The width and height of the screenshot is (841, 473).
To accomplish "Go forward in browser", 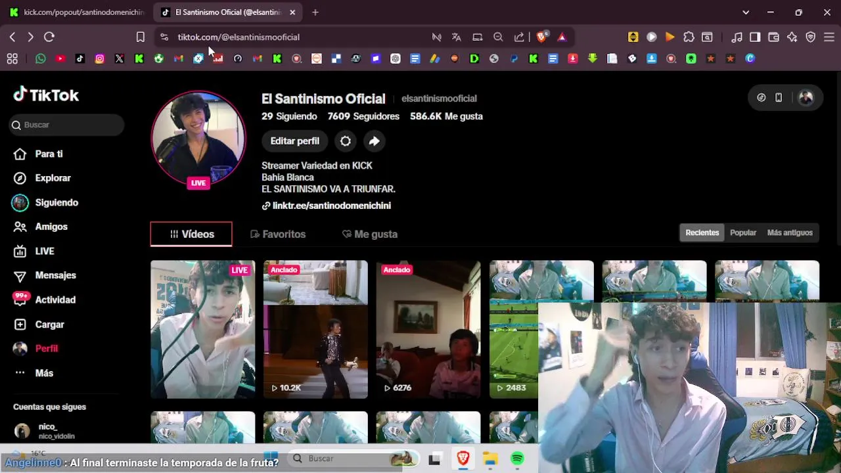I will pos(30,37).
